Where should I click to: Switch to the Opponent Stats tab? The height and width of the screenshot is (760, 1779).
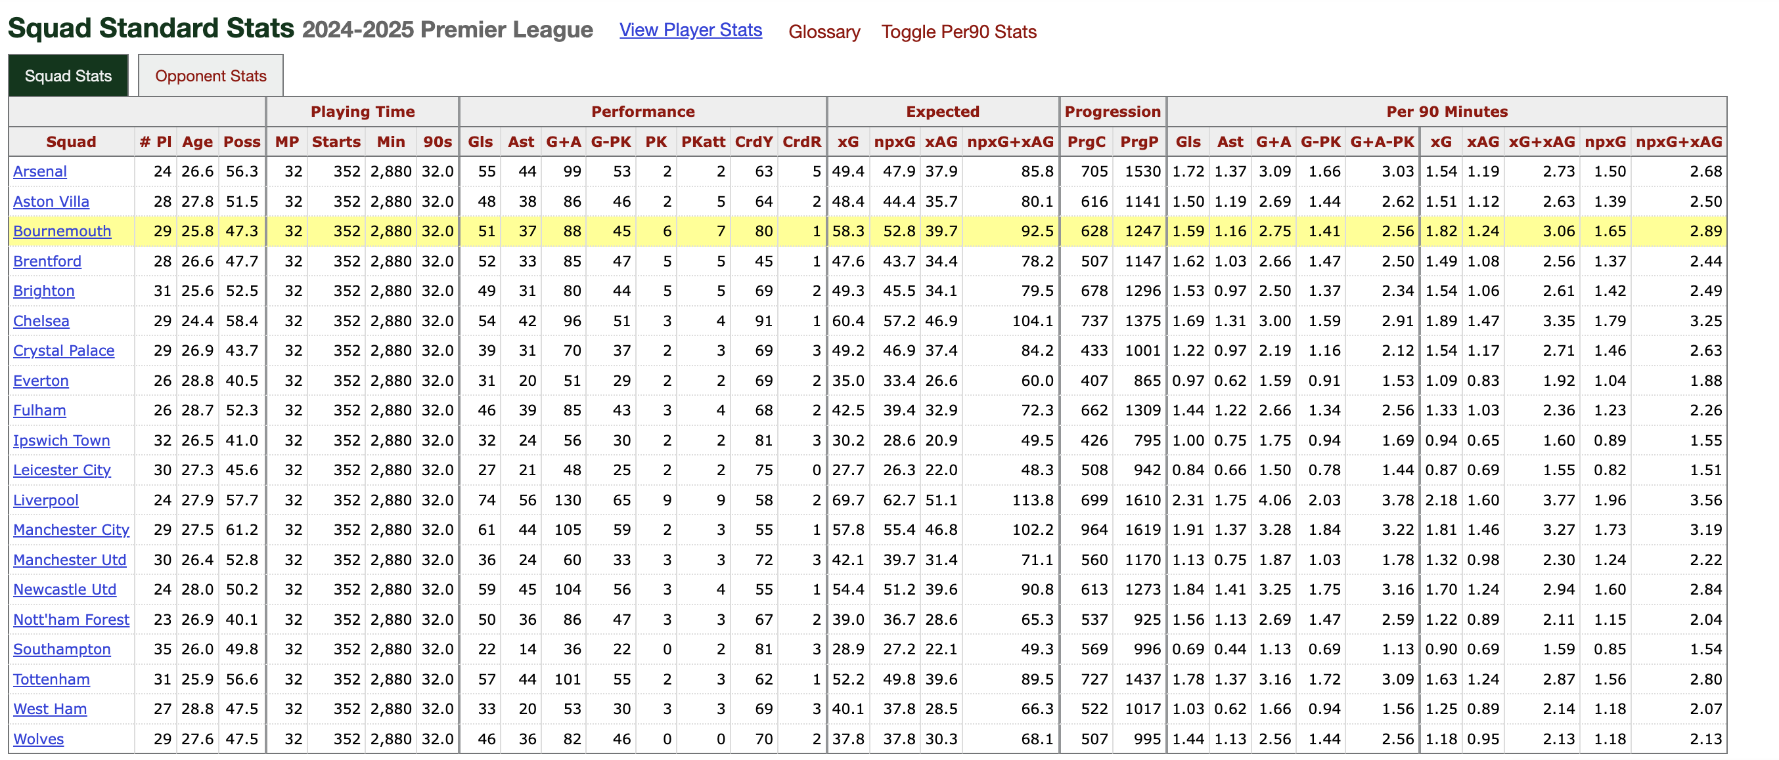pos(211,76)
